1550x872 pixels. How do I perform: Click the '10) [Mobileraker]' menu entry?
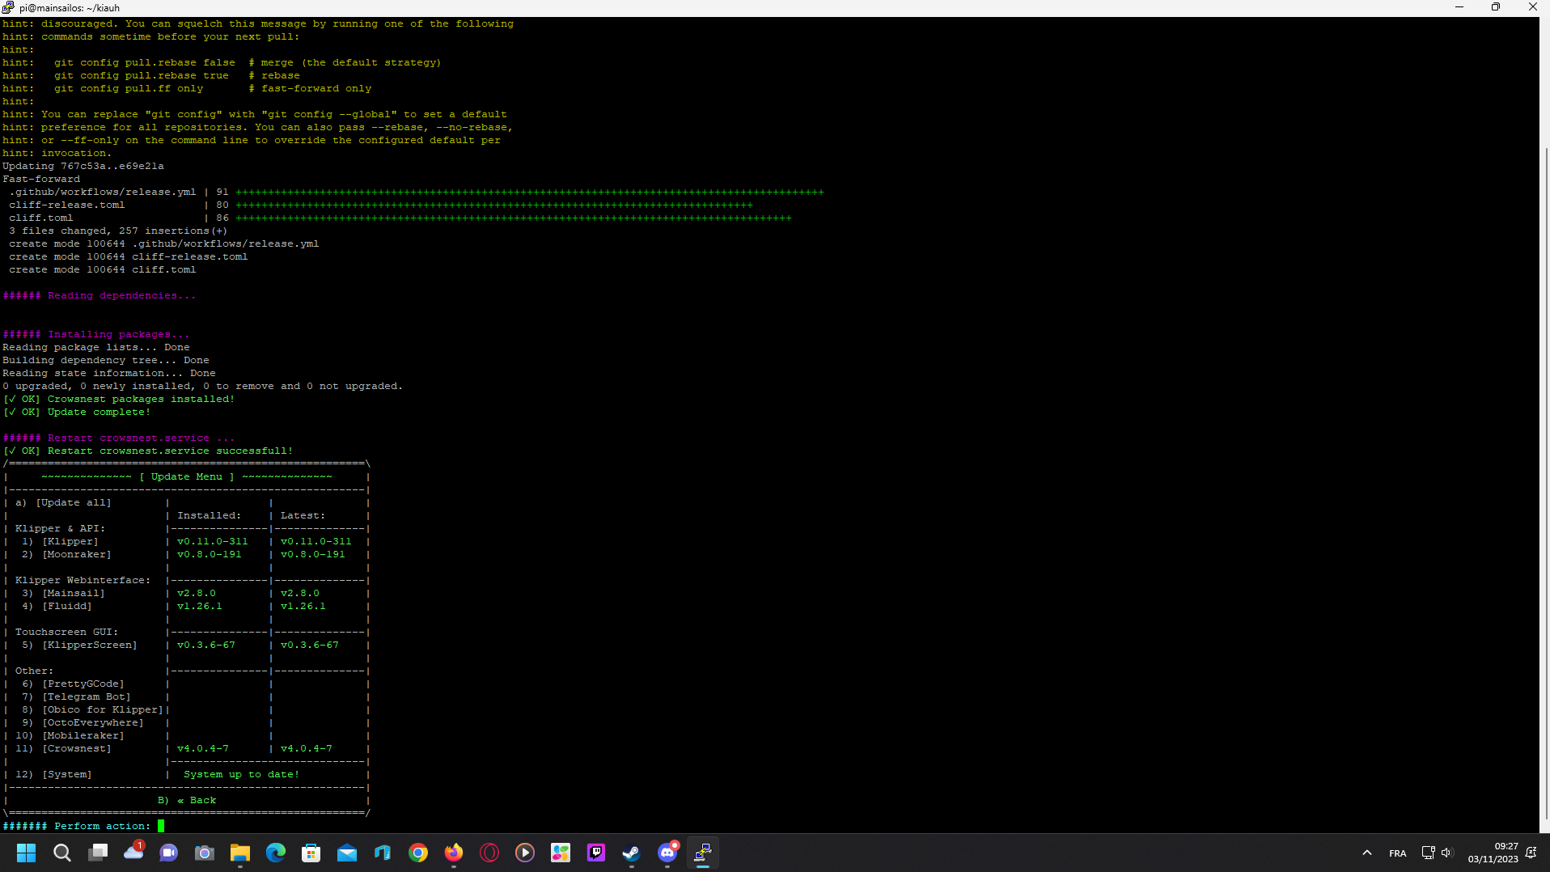point(70,735)
